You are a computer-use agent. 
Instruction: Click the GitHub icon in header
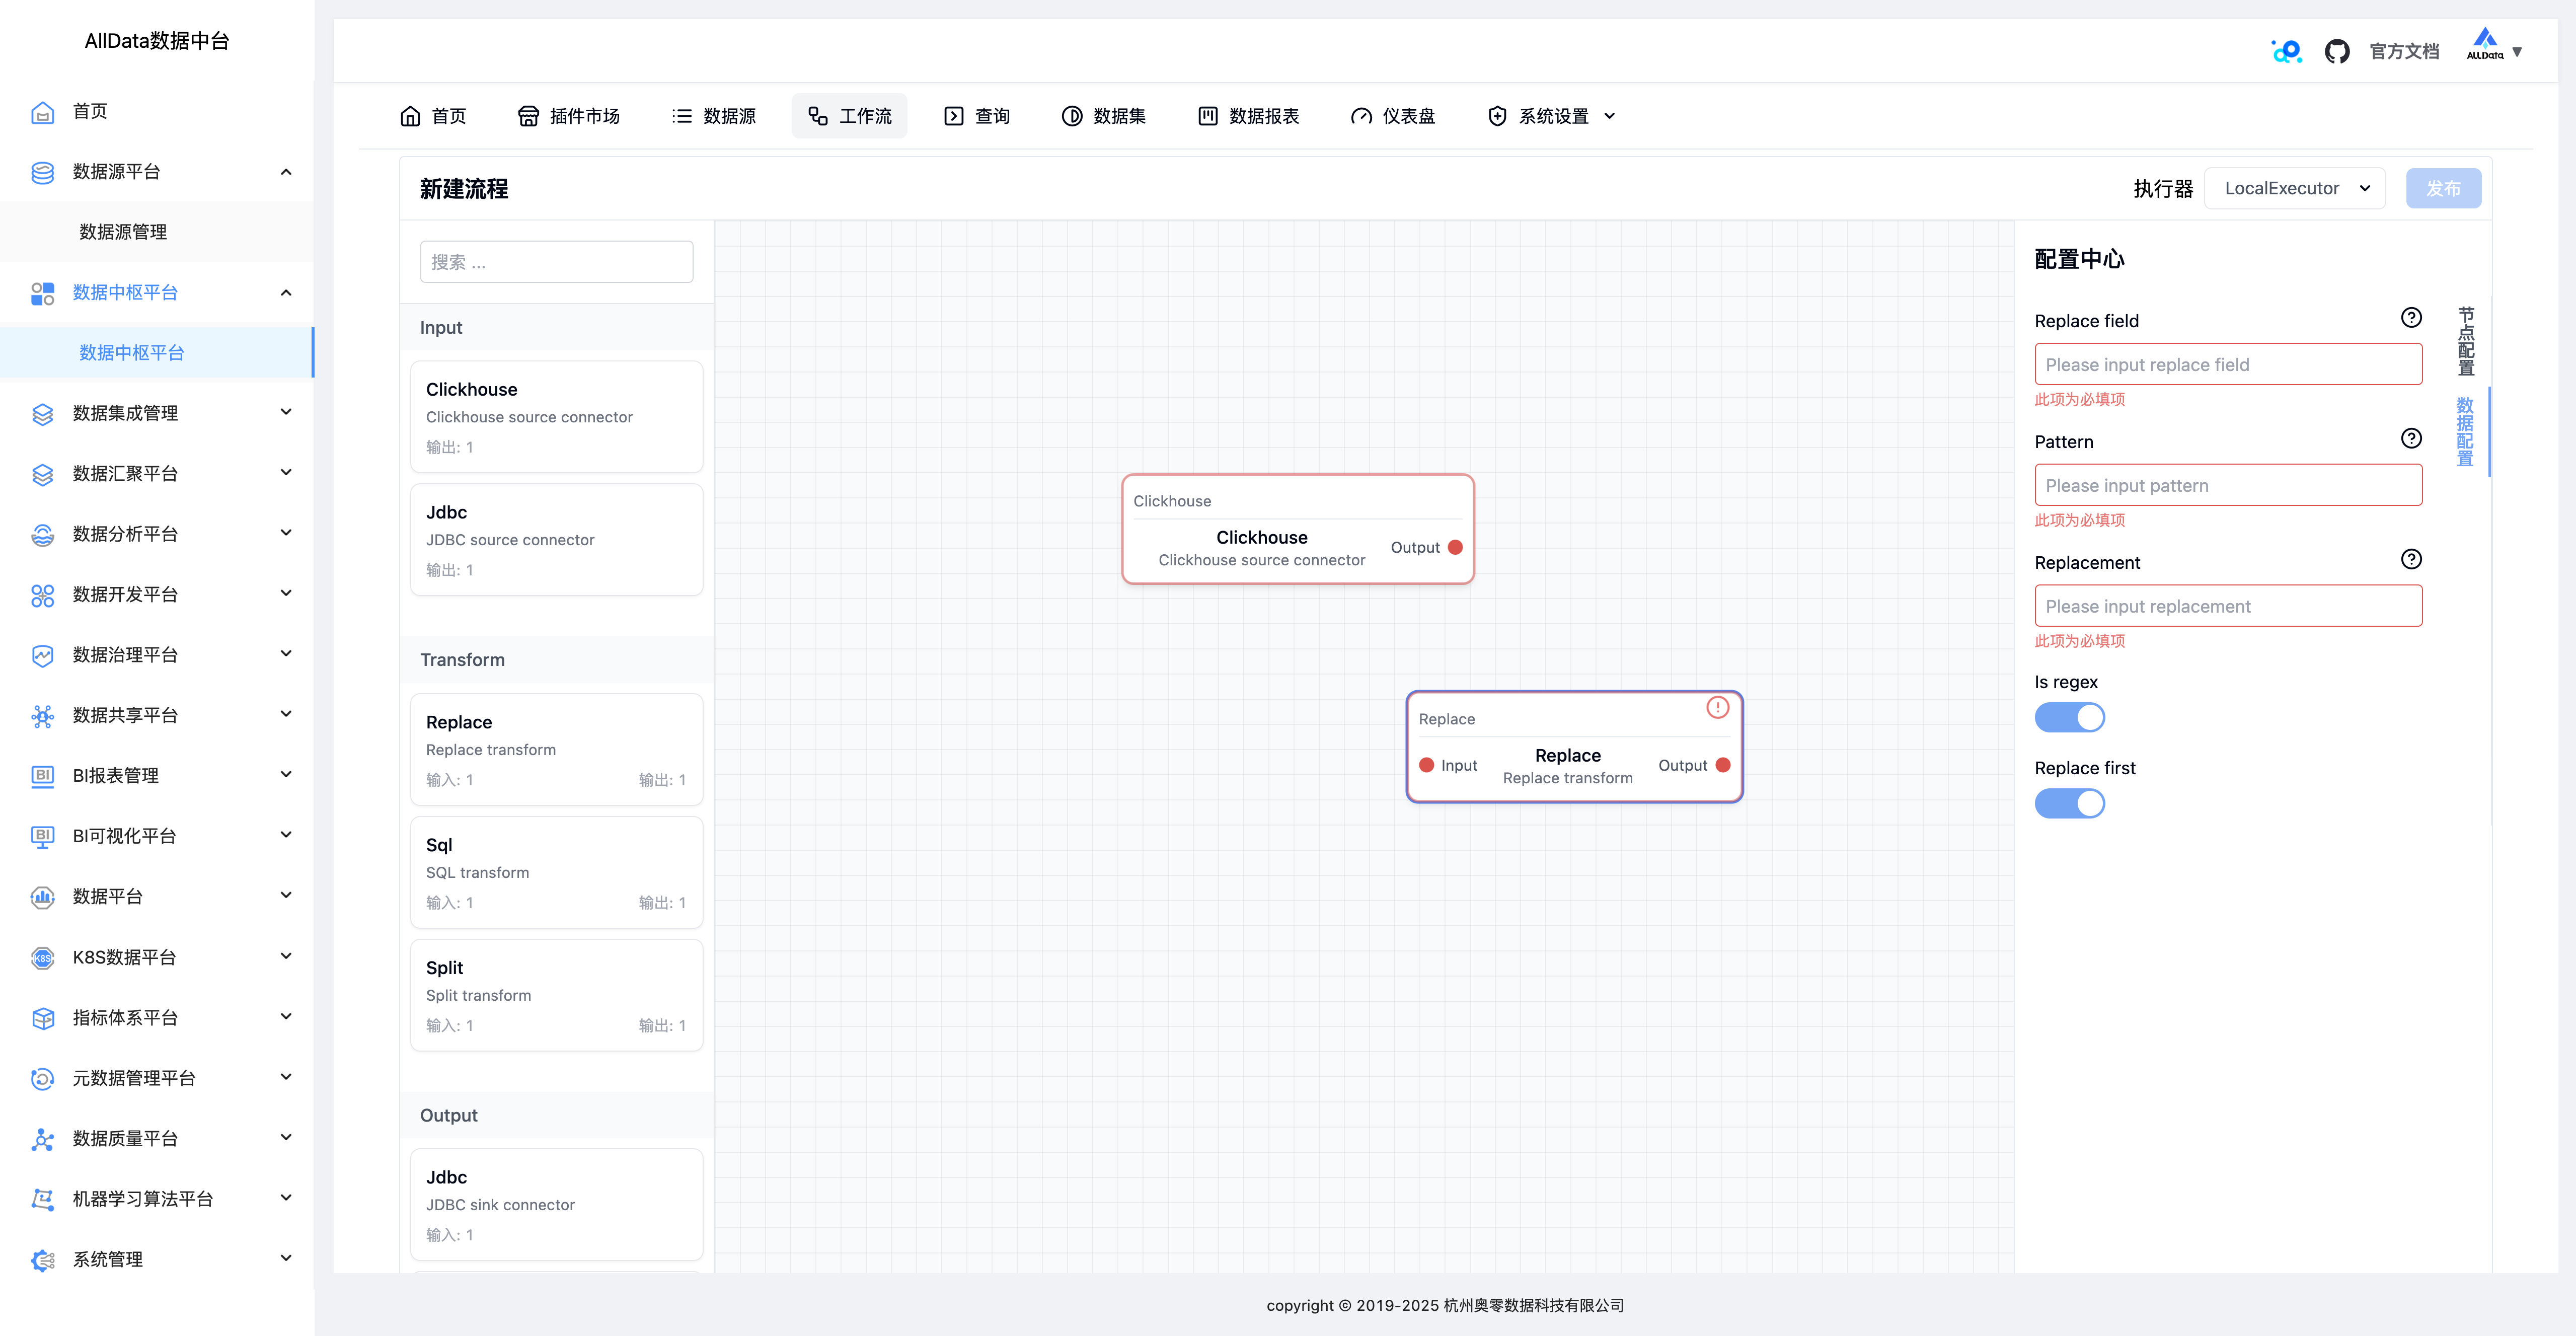tap(2336, 51)
